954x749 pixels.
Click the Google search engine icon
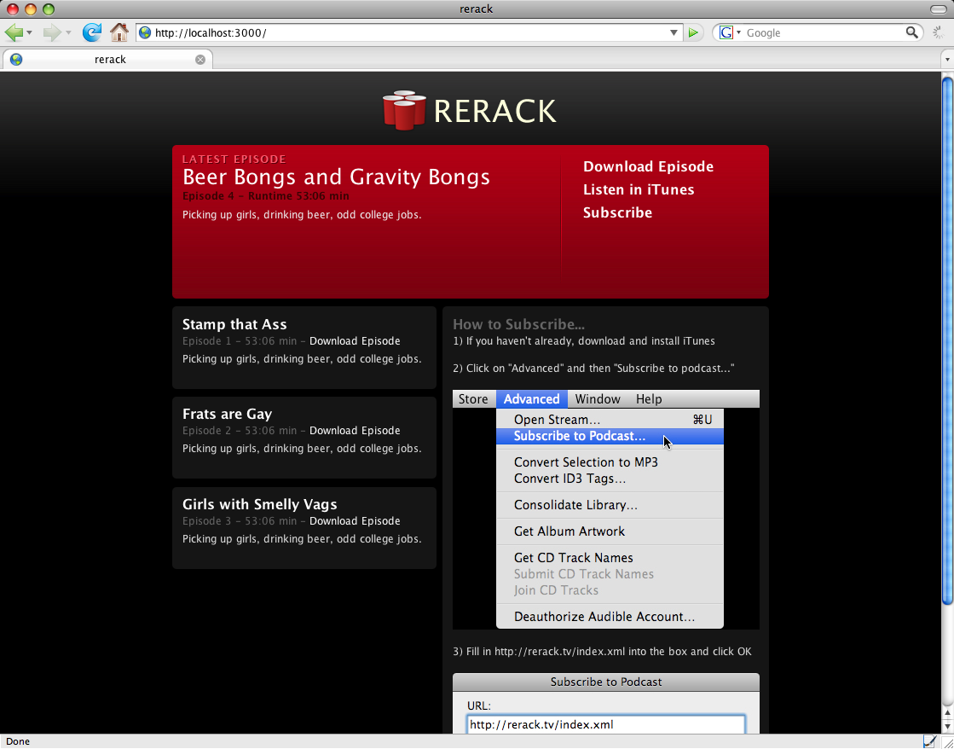pyautogui.click(x=726, y=33)
